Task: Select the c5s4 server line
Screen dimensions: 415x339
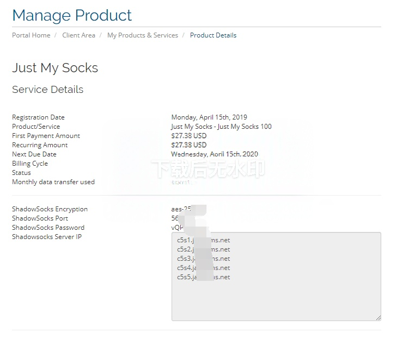Action: (204, 268)
